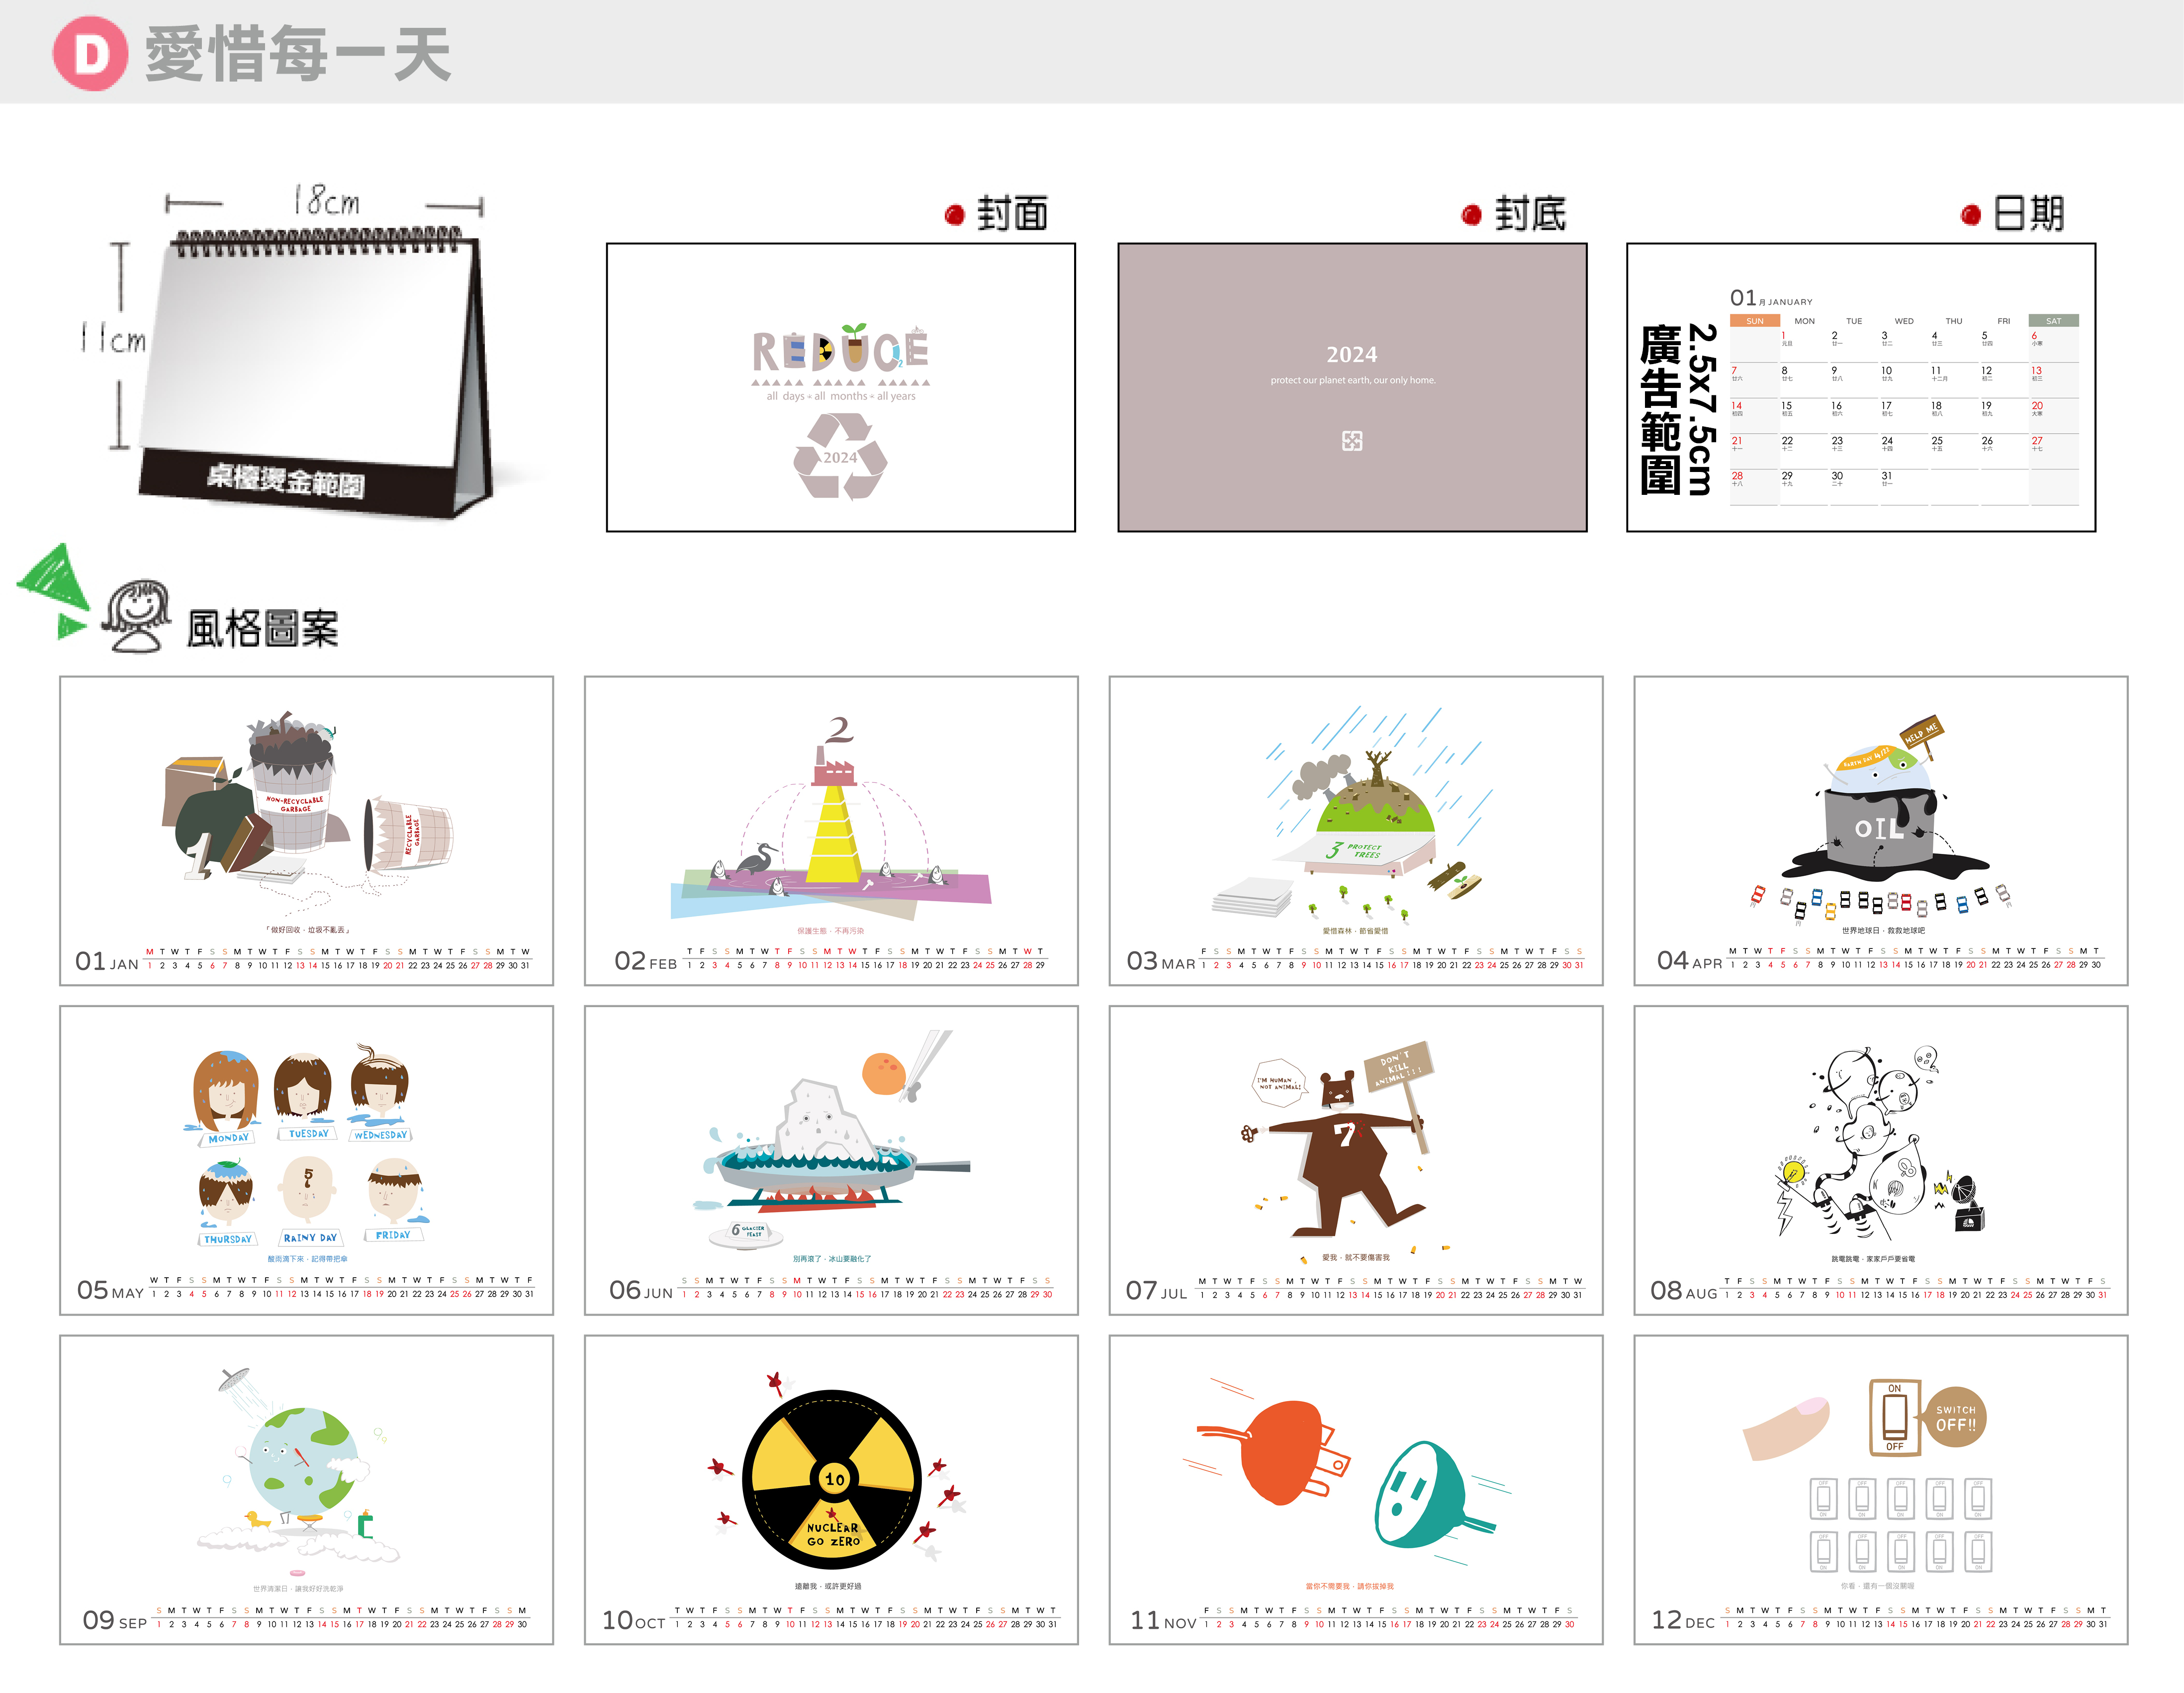Image resolution: width=2184 pixels, height=1693 pixels.
Task: Select the SUN column header in January
Action: (x=1754, y=321)
